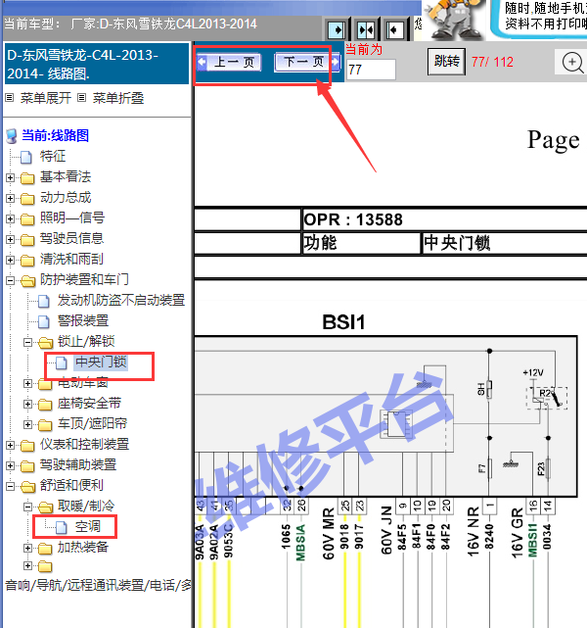Click the 动力总成 folder icon
The height and width of the screenshot is (628, 587).
coord(27,199)
